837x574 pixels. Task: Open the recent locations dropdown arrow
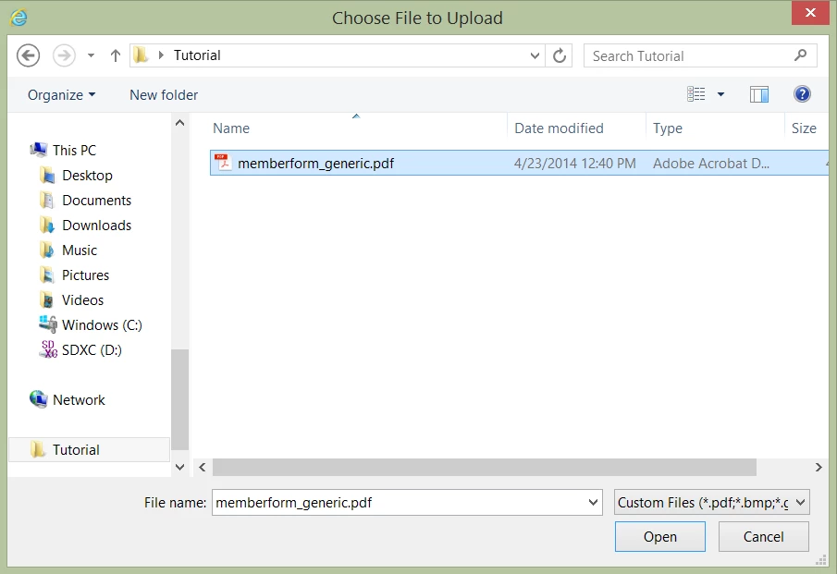tap(92, 55)
